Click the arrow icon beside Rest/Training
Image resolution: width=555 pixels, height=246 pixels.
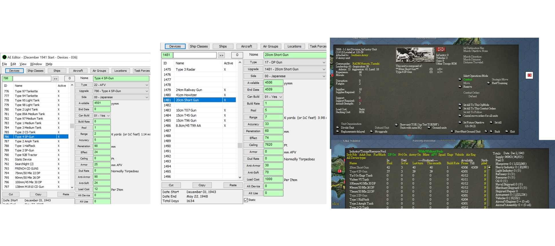[x=489, y=83]
